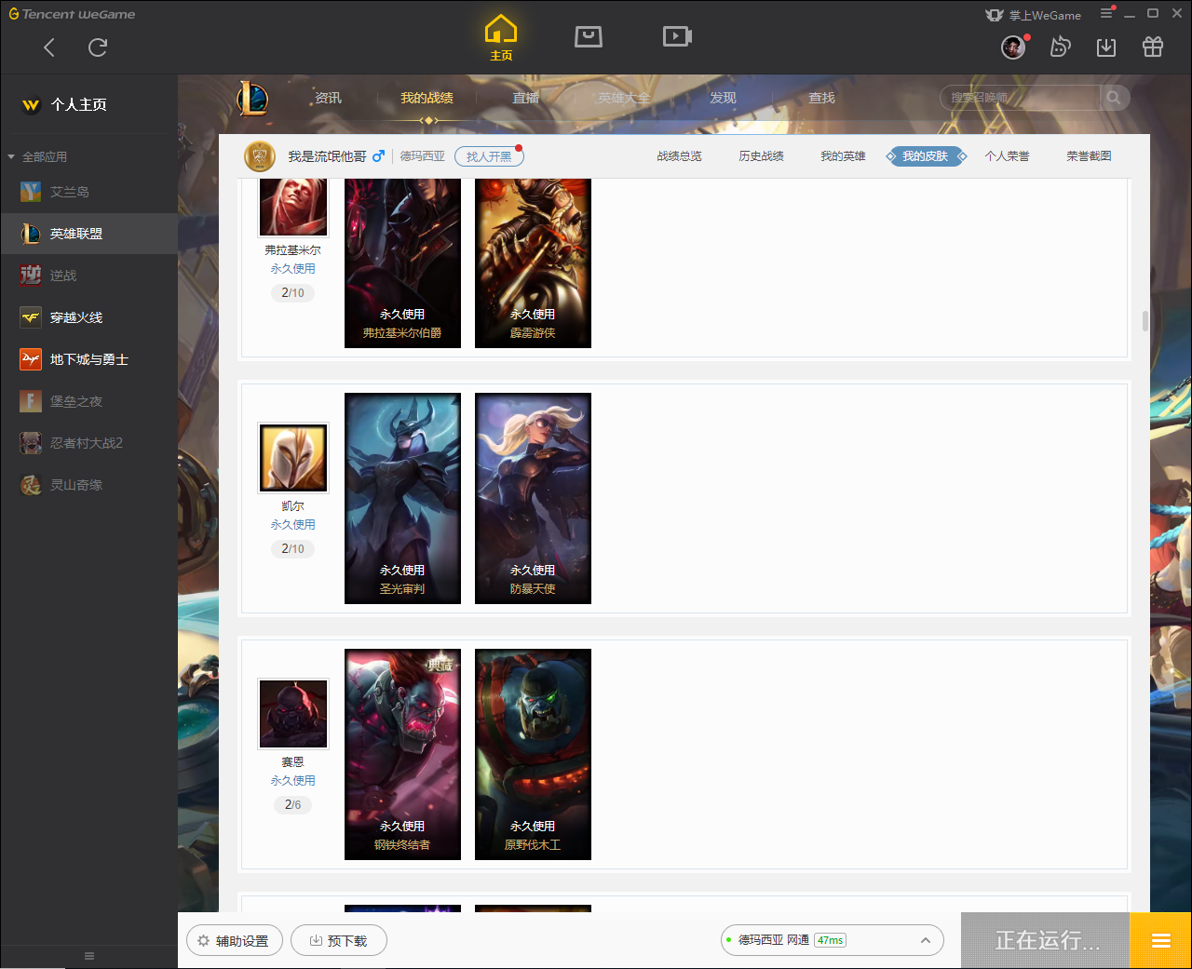The image size is (1192, 969).
Task: Open the user avatar profile icon
Action: pyautogui.click(x=1013, y=47)
